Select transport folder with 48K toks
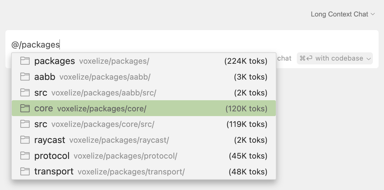384x190 pixels. (x=143, y=172)
